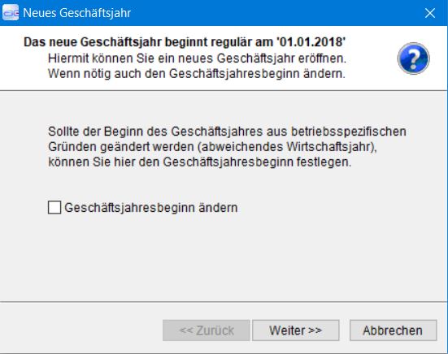Screen dimensions: 448x354
Task: Cancel the wizard via Abbrechen
Action: [394, 330]
